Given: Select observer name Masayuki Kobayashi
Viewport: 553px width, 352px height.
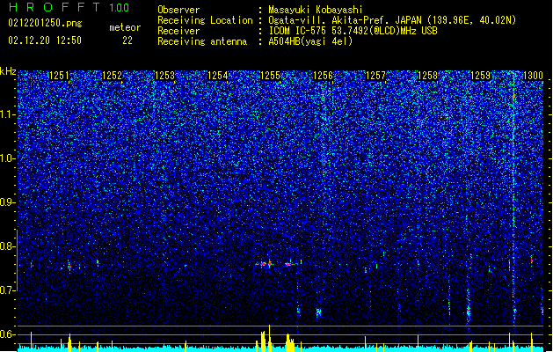Looking at the screenshot, I should tap(316, 10).
